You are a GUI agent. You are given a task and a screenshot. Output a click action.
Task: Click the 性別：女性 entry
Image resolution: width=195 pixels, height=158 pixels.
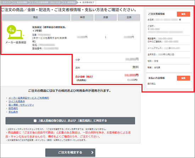tap(153, 61)
